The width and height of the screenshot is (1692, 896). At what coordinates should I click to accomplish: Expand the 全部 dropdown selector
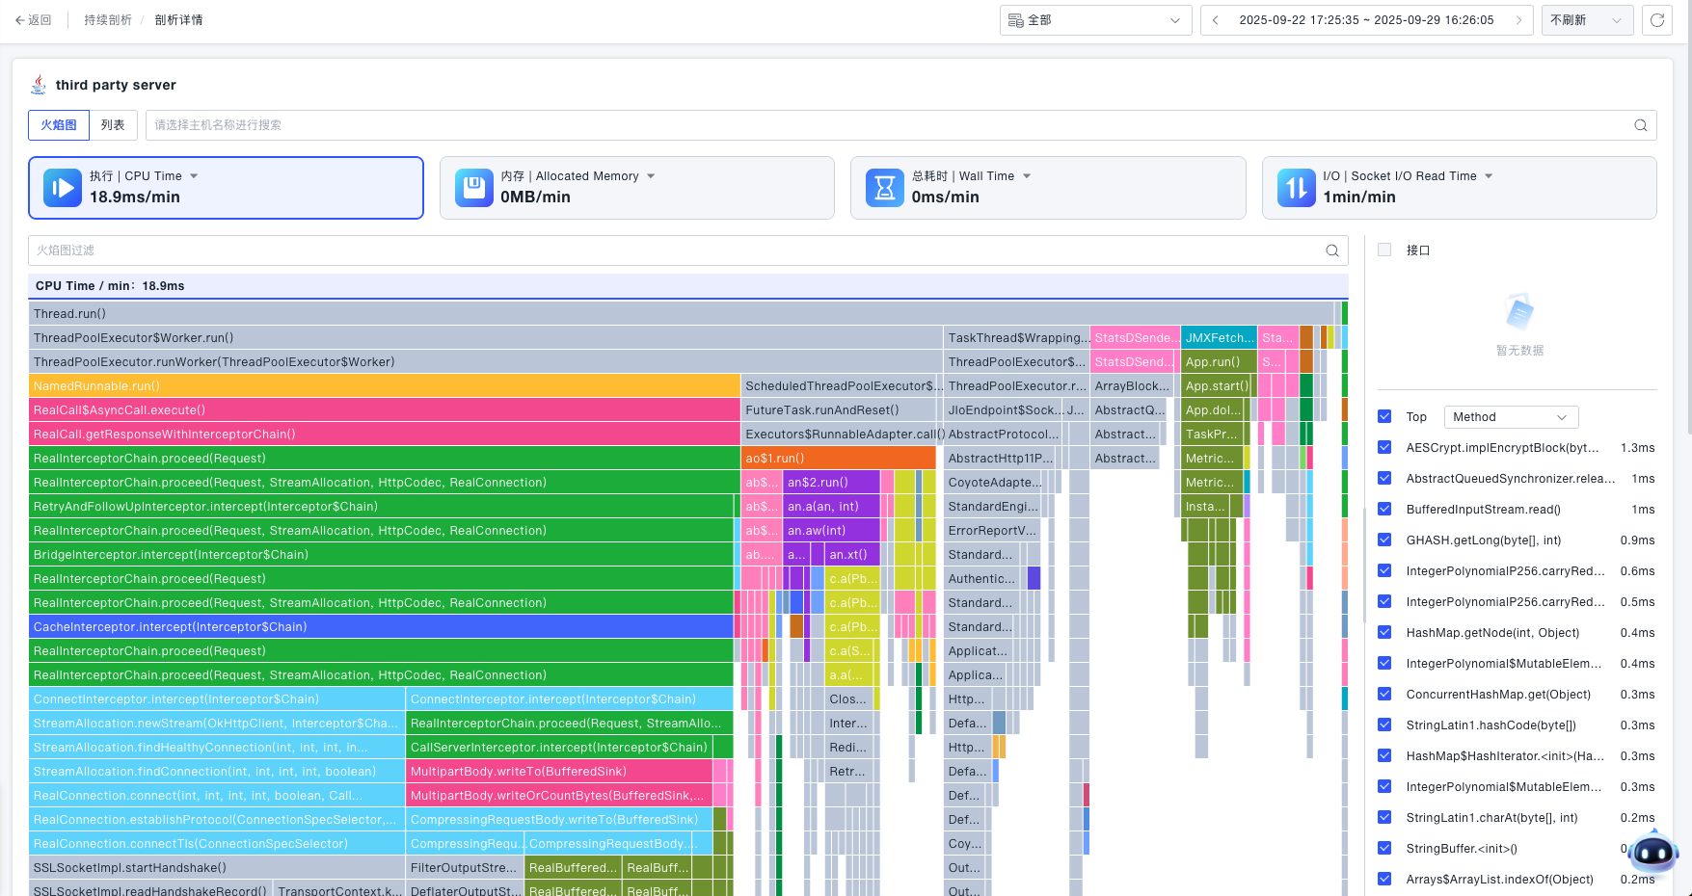click(1095, 20)
